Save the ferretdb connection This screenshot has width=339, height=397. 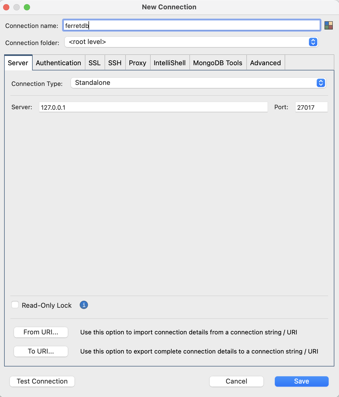pyautogui.click(x=301, y=381)
